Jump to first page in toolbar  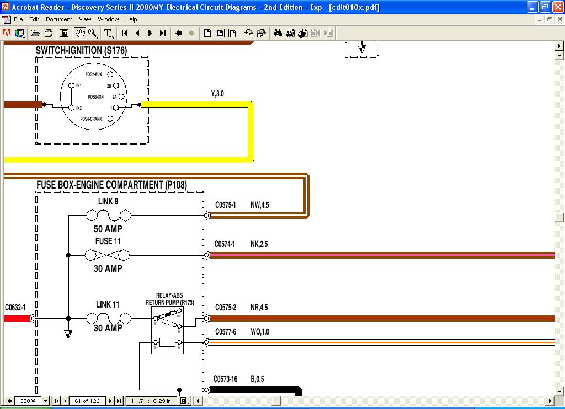125,33
